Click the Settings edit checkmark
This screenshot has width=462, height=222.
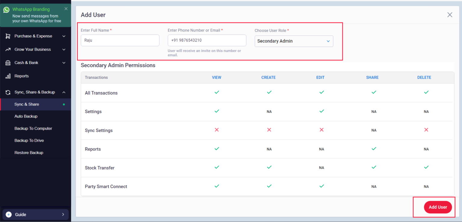click(x=322, y=111)
